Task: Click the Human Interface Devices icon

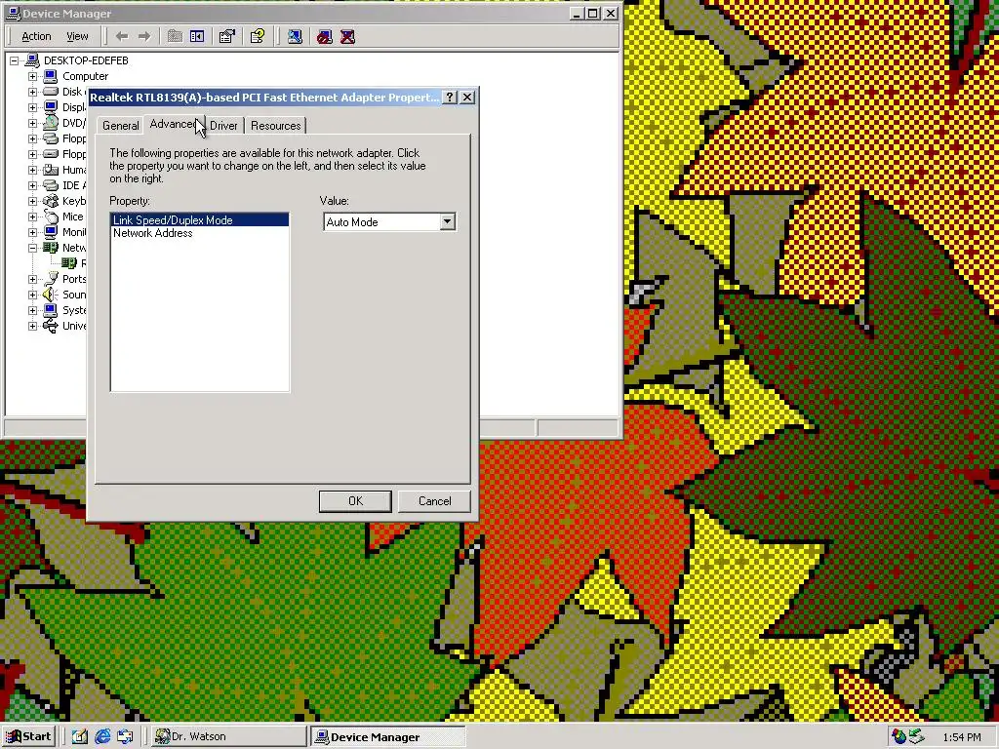Action: click(51, 170)
